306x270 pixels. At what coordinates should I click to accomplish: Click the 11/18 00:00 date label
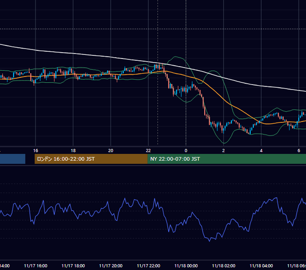click(x=186, y=265)
